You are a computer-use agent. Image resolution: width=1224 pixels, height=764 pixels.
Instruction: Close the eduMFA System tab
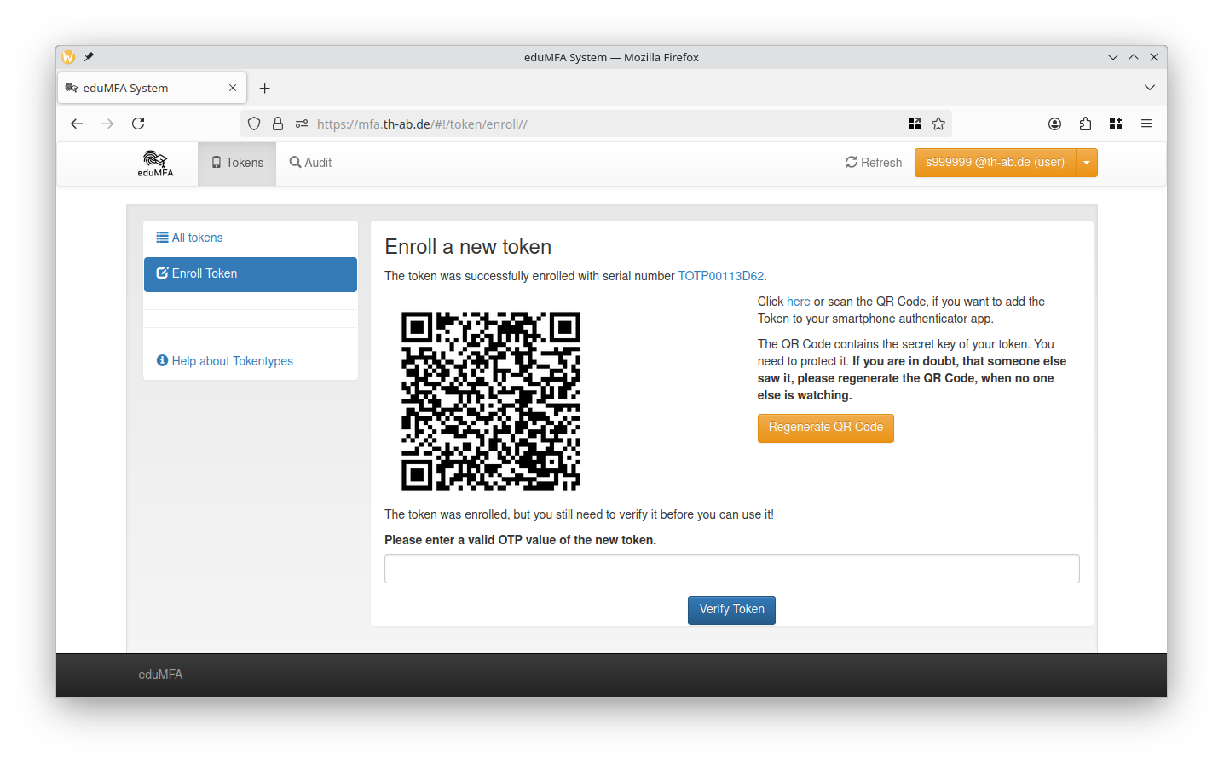click(x=233, y=88)
